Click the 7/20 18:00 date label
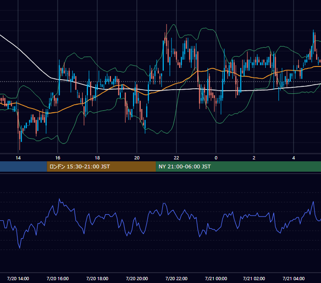 tap(97, 278)
